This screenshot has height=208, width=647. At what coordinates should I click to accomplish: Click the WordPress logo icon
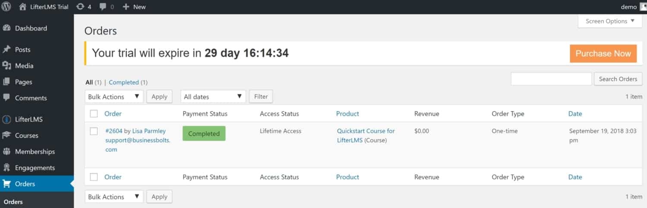coord(6,7)
